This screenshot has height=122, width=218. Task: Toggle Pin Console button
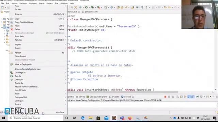point(198,97)
